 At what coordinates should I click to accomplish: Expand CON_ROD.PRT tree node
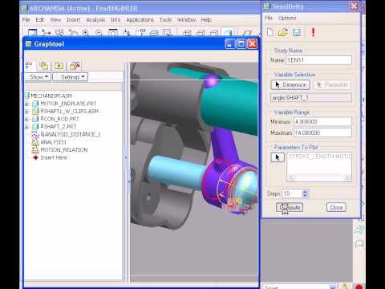(x=27, y=120)
